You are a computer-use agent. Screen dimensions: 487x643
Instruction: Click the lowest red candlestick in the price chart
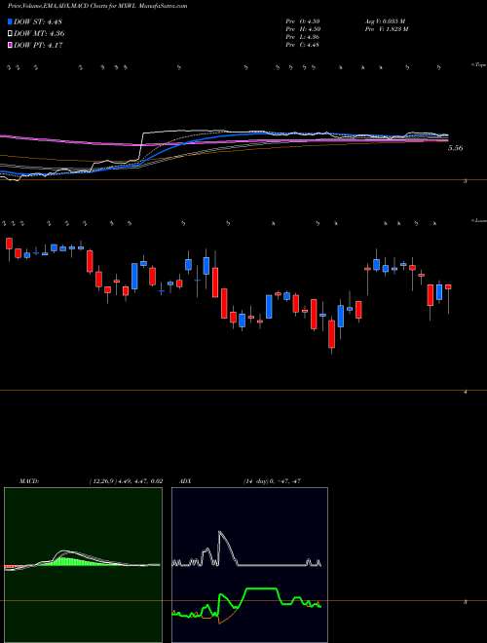click(x=331, y=334)
